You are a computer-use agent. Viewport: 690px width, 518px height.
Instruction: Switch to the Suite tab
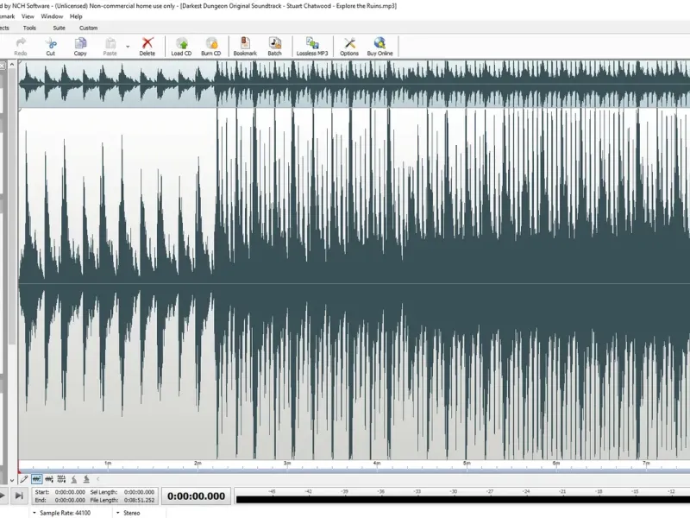pos(59,28)
